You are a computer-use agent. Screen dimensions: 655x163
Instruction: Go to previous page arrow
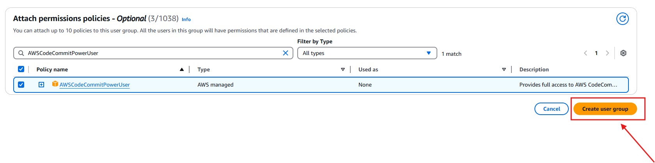(585, 53)
